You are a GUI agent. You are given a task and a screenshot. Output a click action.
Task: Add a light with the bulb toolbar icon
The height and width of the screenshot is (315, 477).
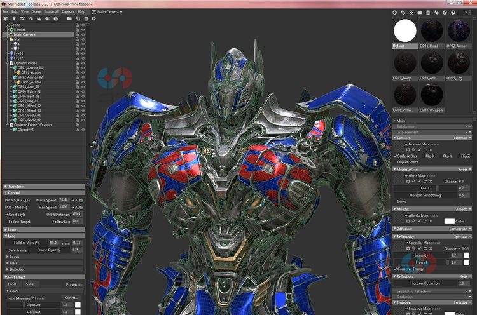tap(14, 18)
